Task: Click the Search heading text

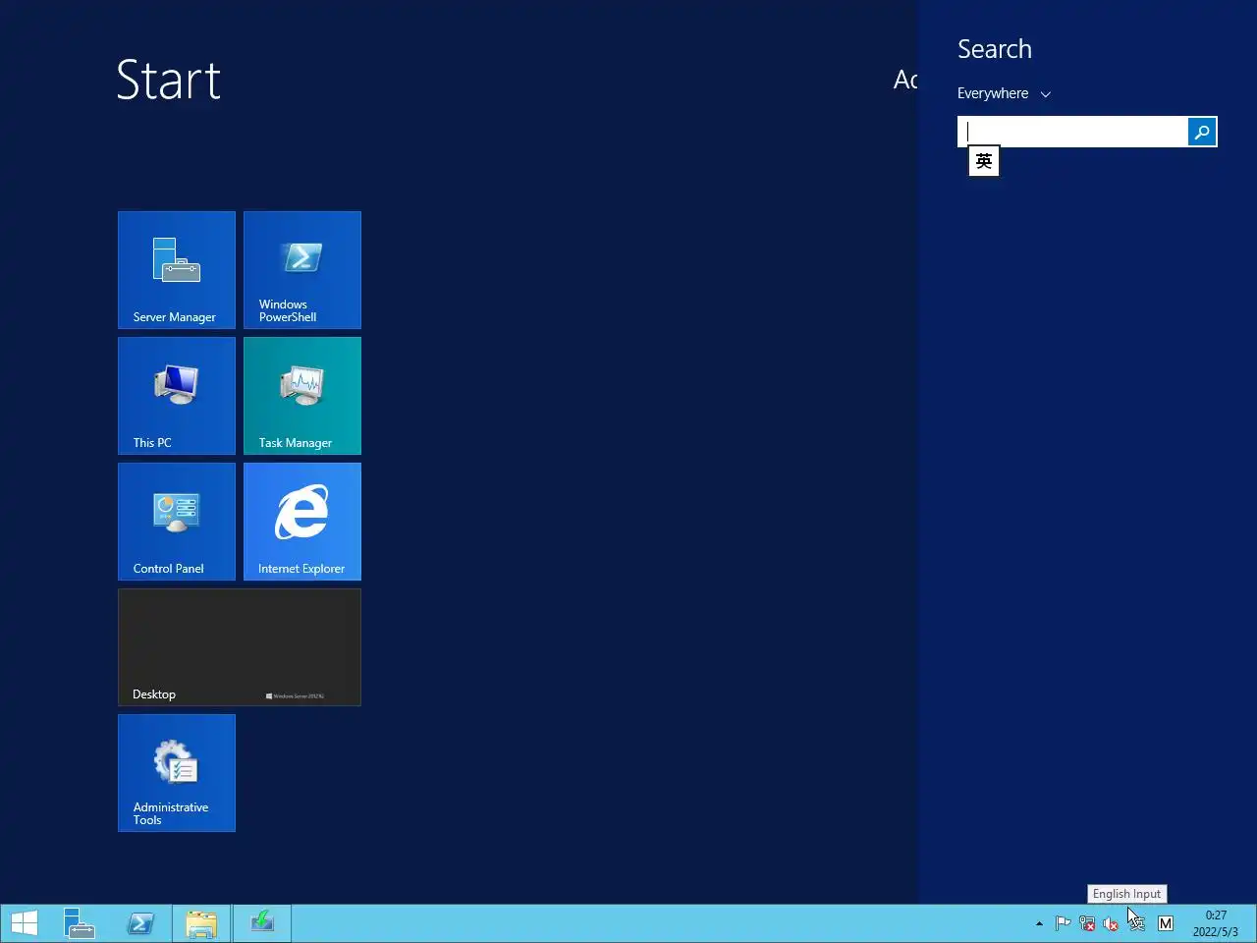Action: pos(995,49)
